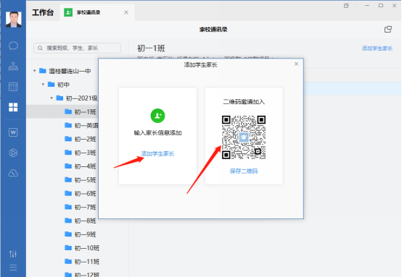Open panel in separate window icon
Viewport: 402px width, 277px height.
click(388, 30)
